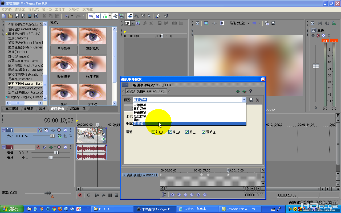Open Undo history dropdown arrow
Image resolution: width=341 pixels, height=213 pixels.
click(72, 16)
